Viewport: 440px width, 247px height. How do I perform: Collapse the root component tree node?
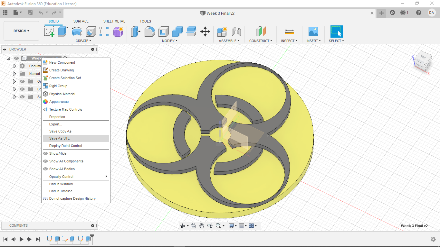[9, 58]
